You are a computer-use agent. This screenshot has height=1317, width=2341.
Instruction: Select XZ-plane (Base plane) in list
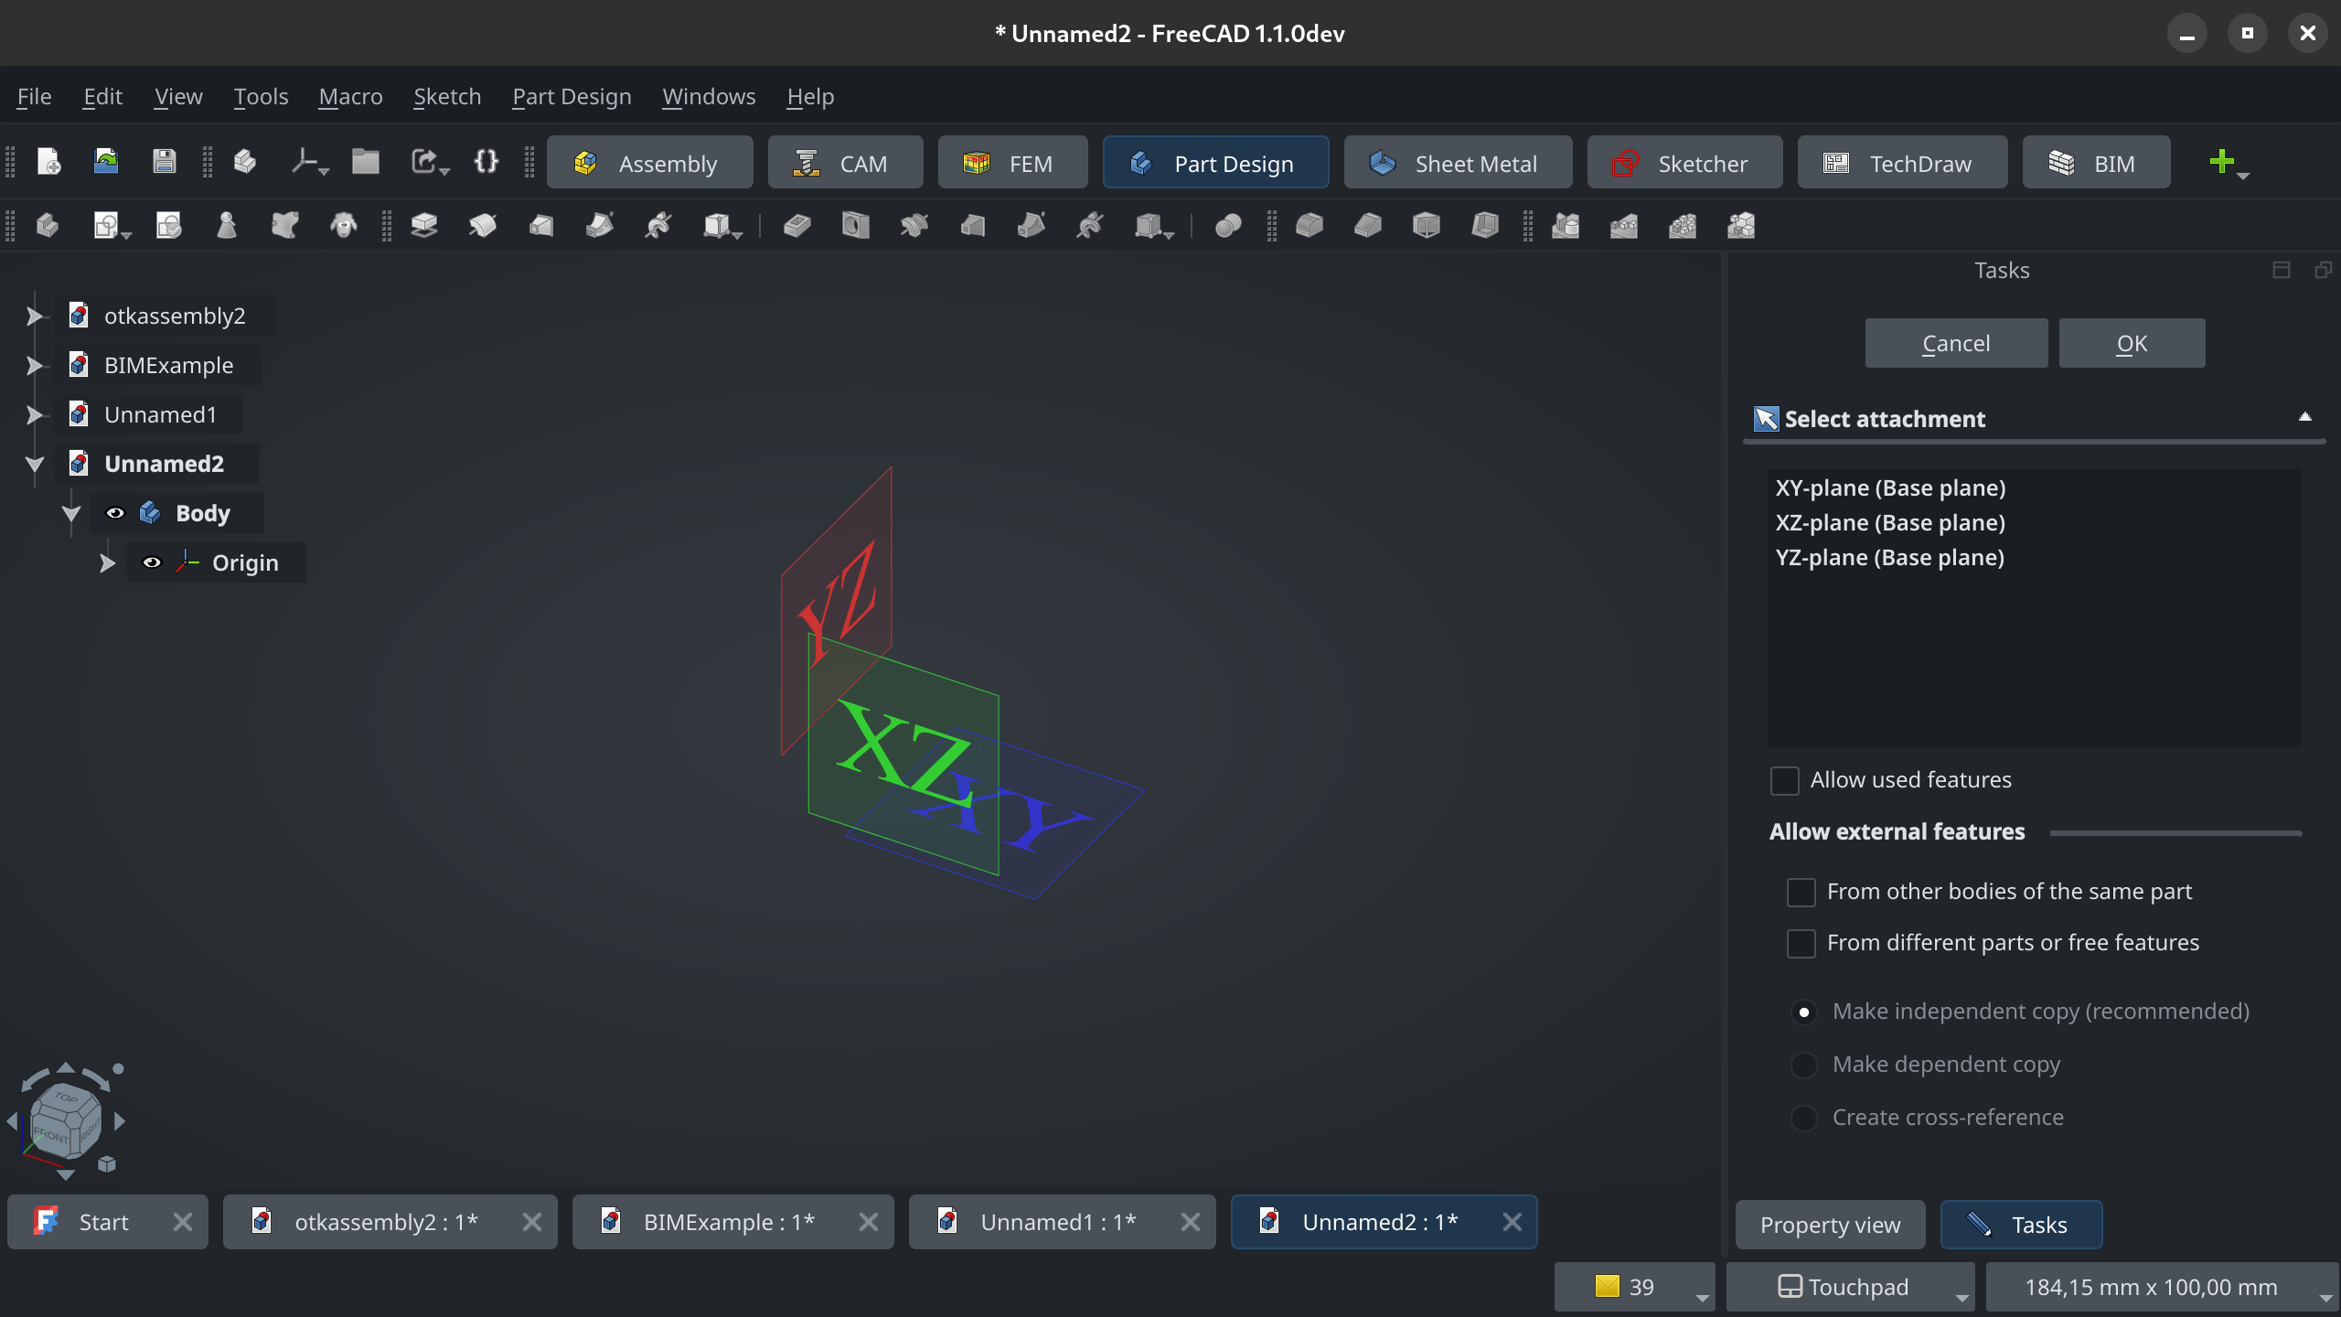tap(1889, 522)
